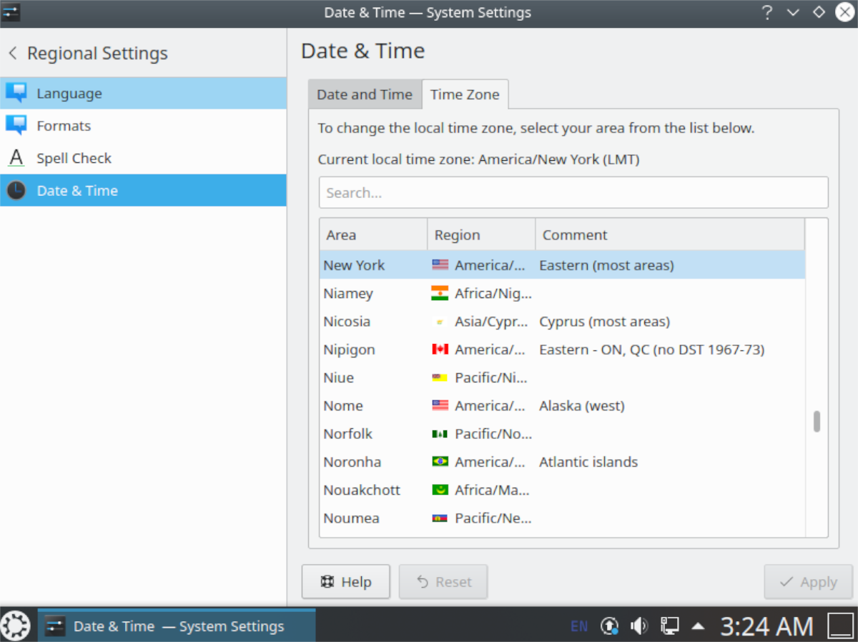The width and height of the screenshot is (858, 642).
Task: Toggle keep-above with the diamond titlebar icon
Action: (x=819, y=12)
